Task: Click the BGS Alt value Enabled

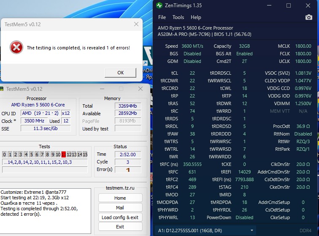Action: coord(244,54)
